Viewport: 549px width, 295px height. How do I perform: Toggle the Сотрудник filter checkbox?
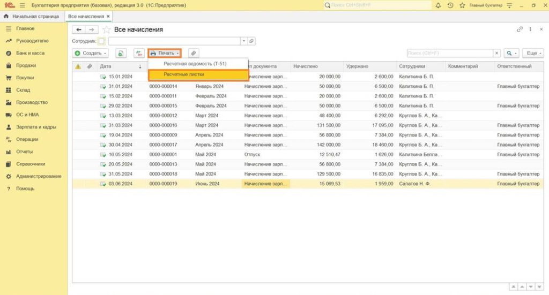[102, 41]
